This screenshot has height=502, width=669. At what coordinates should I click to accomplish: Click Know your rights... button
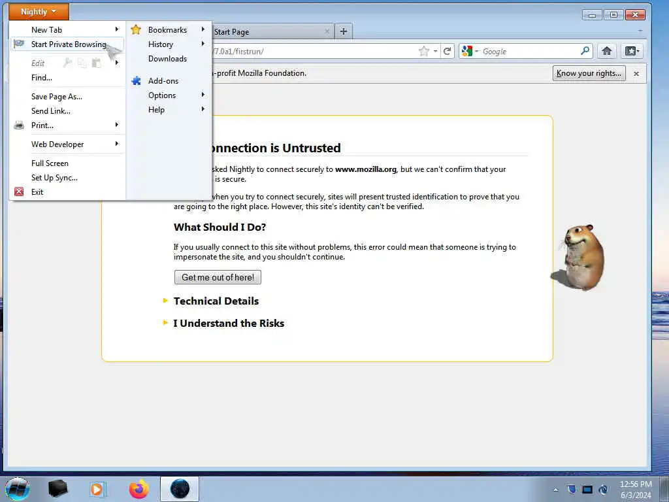(x=589, y=73)
